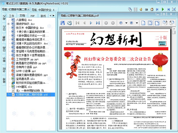Select the fit-page view icon
The height and width of the screenshot is (133, 178).
pyautogui.click(x=150, y=23)
